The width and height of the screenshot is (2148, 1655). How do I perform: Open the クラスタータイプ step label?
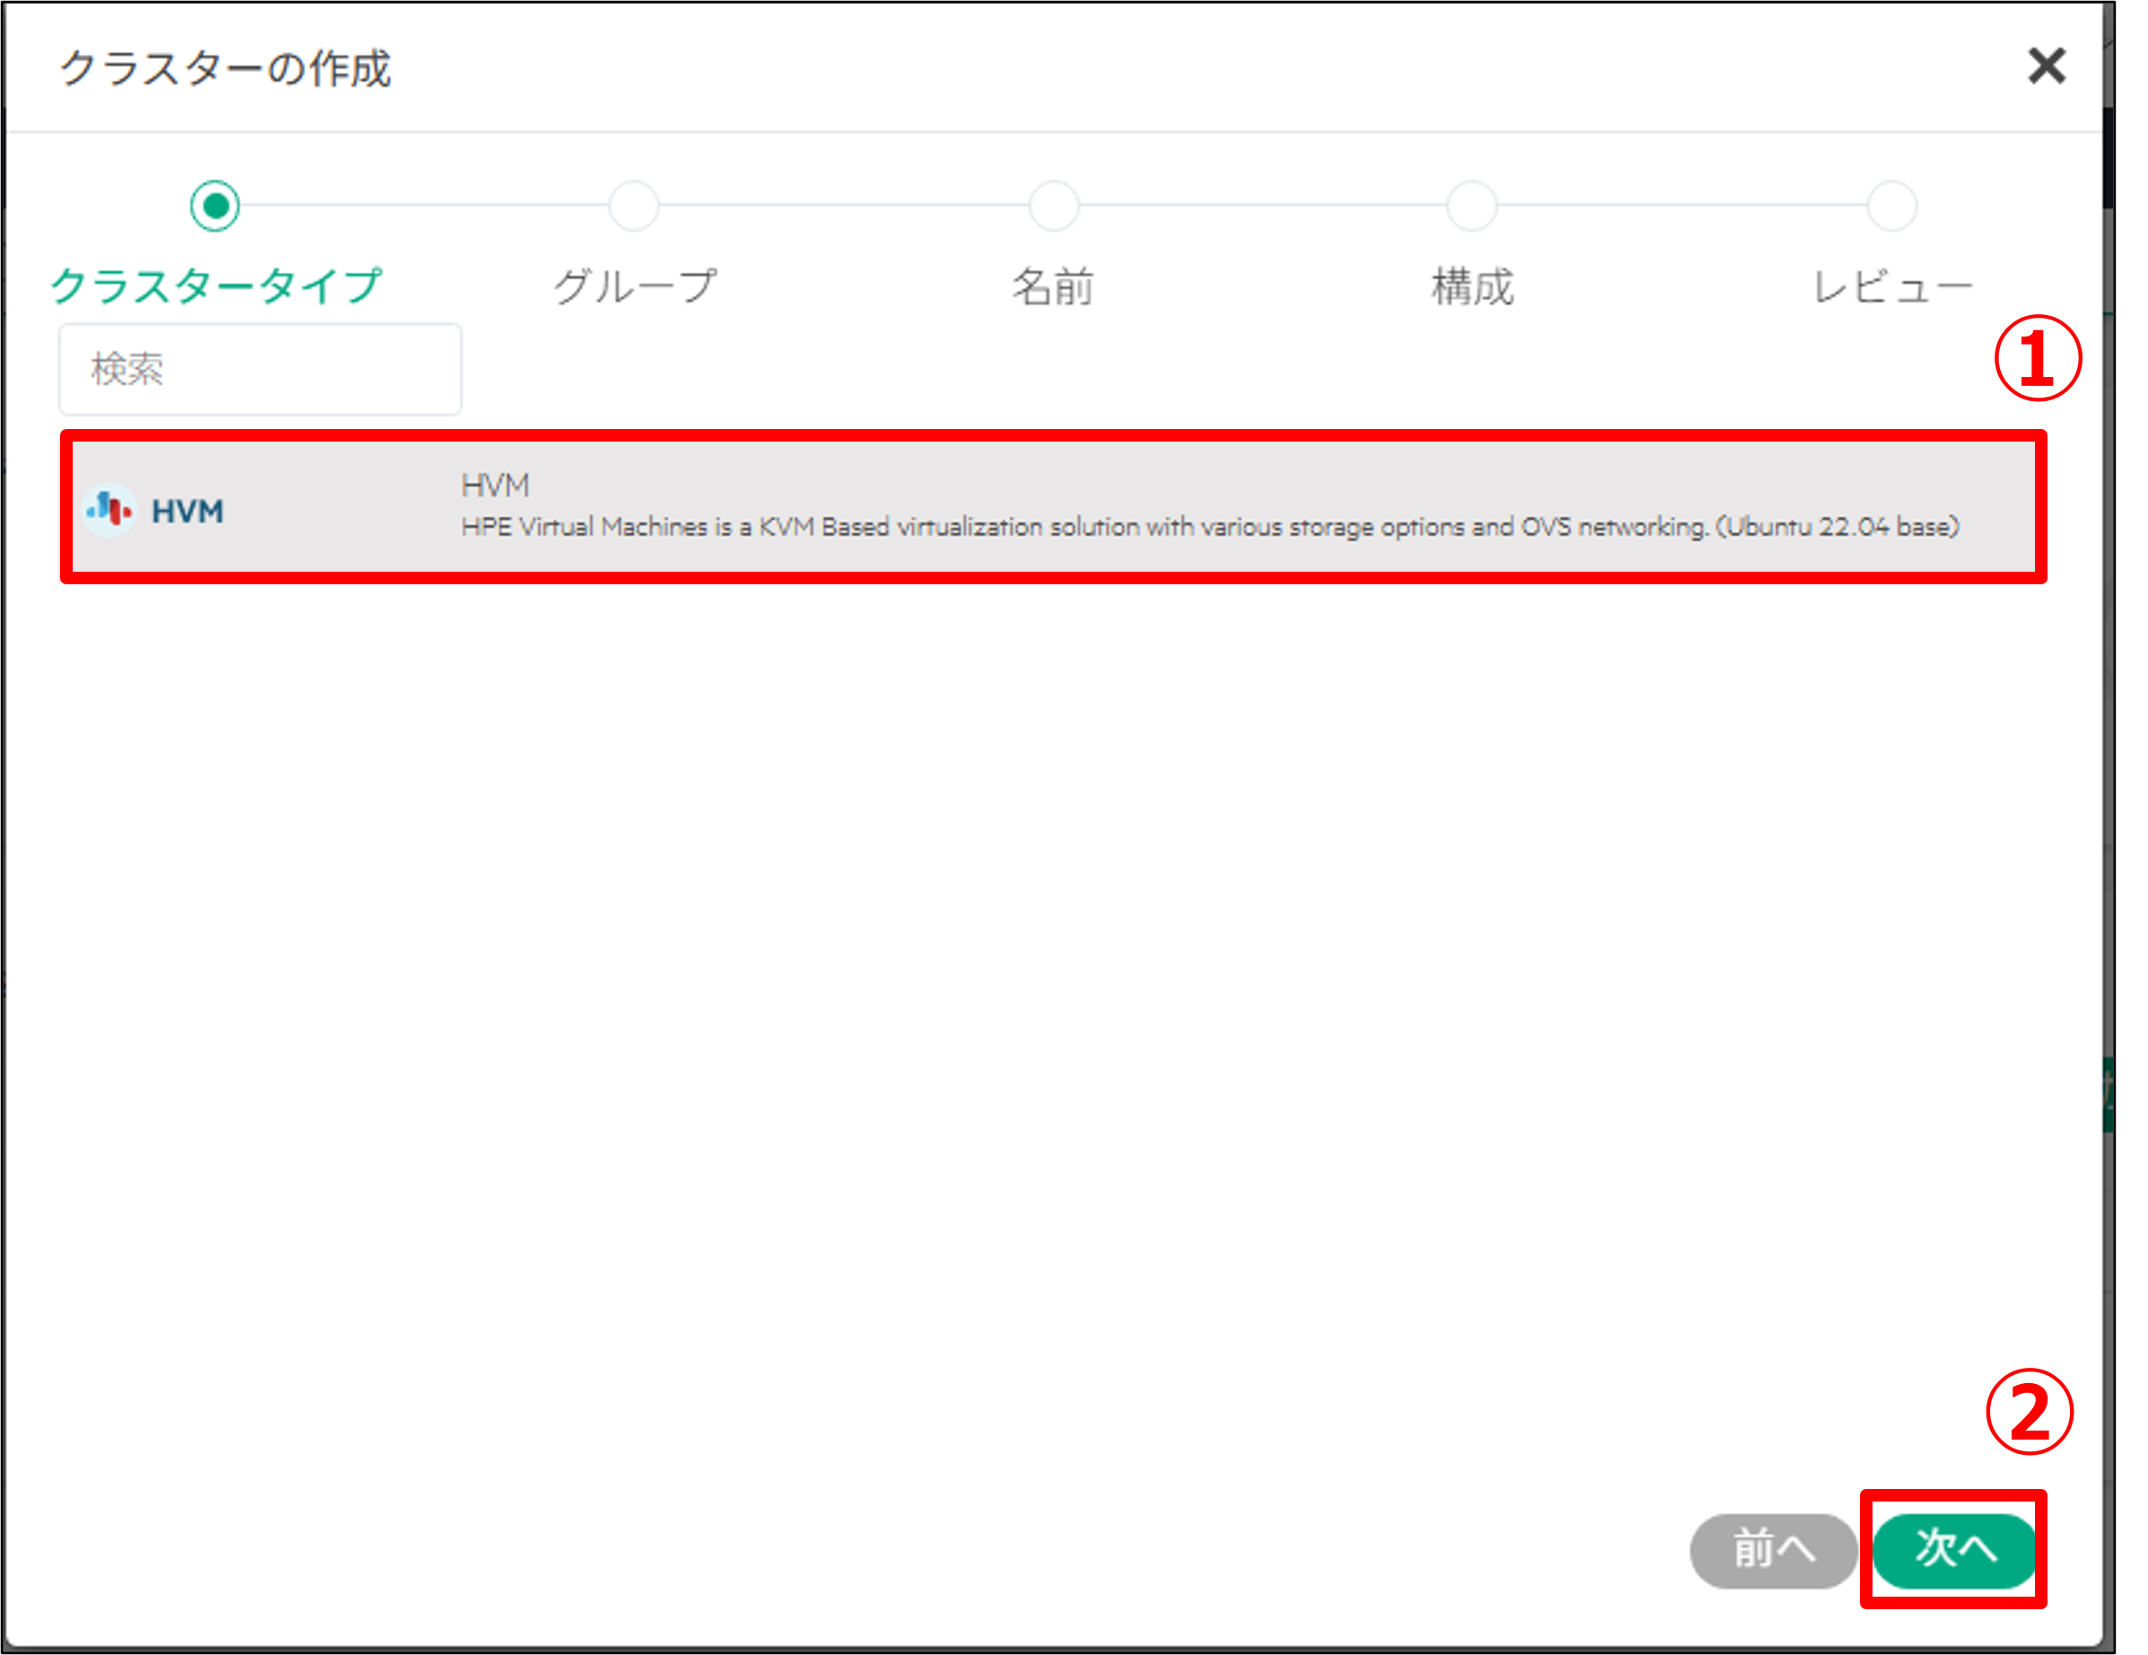click(x=214, y=286)
